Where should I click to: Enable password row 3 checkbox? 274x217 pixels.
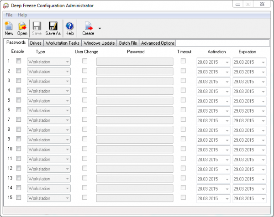(19, 80)
